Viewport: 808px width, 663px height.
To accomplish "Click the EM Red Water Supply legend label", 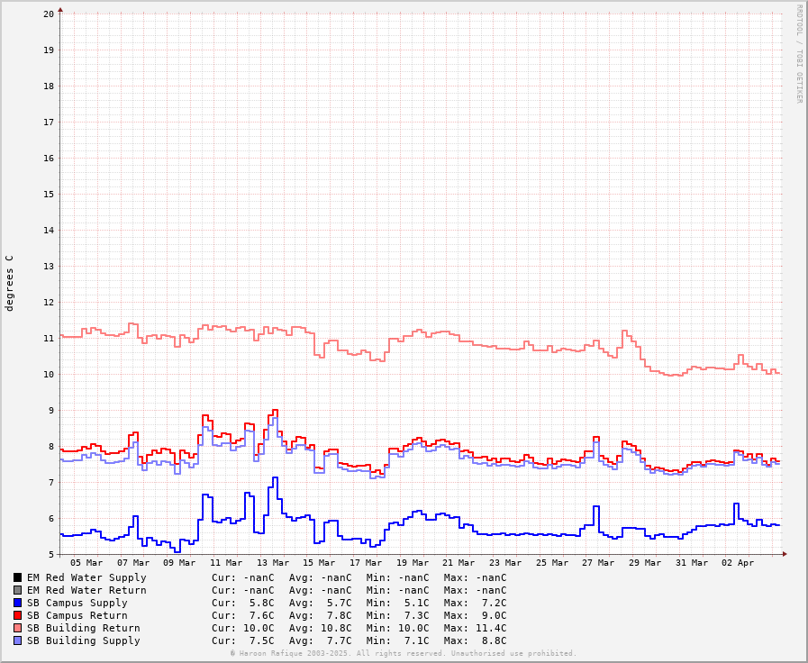I will click(x=86, y=577).
